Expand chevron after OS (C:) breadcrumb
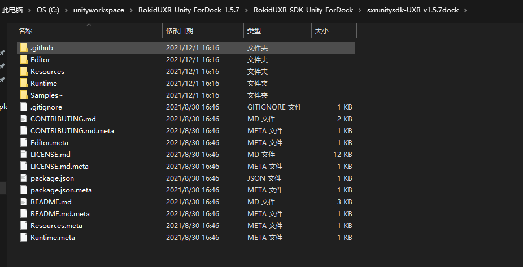523x267 pixels. [x=66, y=10]
